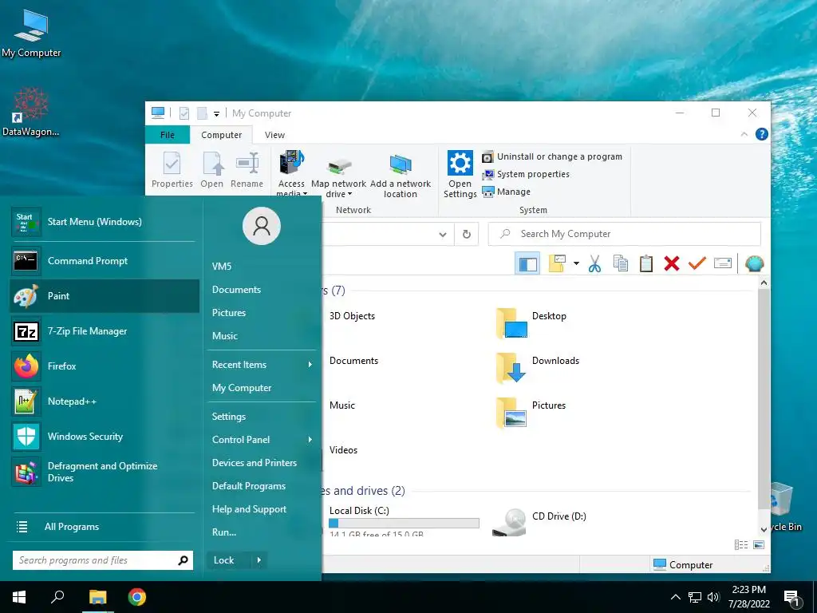Image resolution: width=817 pixels, height=613 pixels.
Task: Click Add a network location
Action: pos(401,176)
